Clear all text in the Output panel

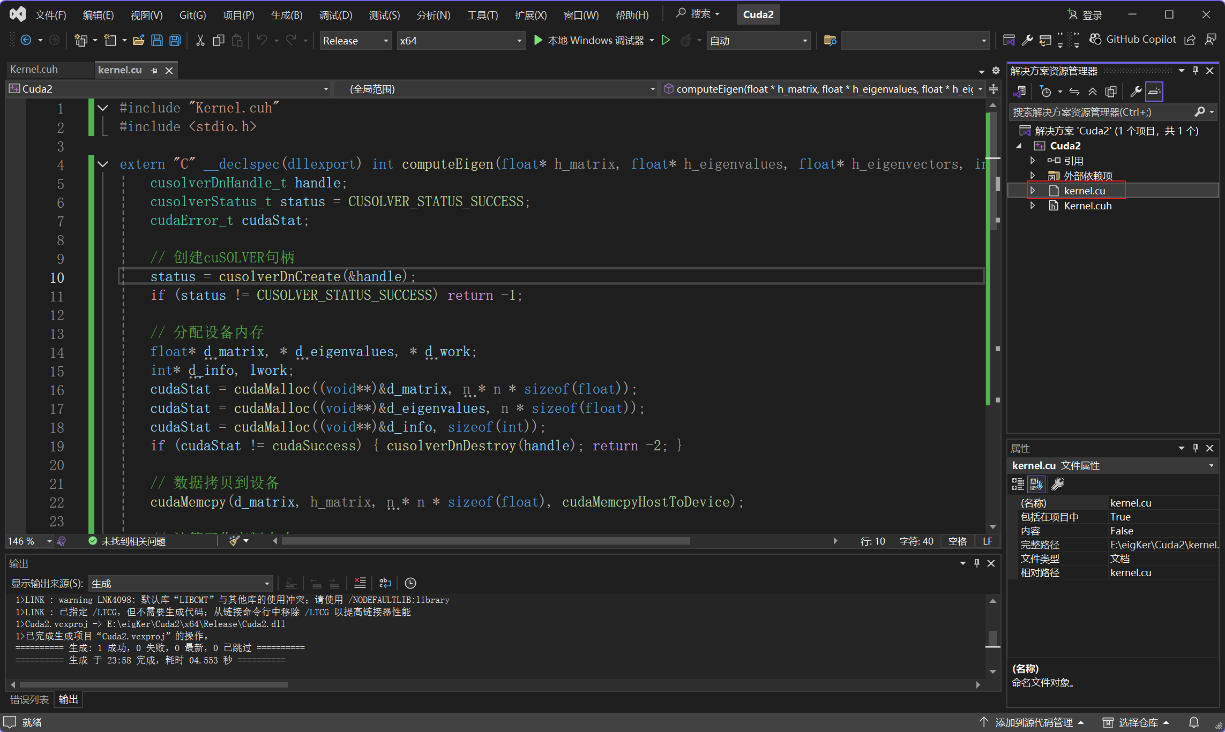point(360,583)
